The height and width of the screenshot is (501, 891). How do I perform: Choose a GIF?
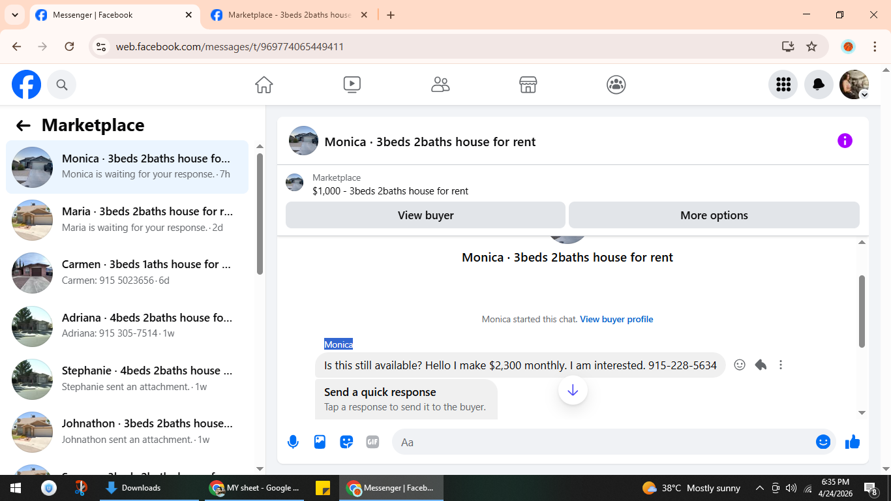pyautogui.click(x=372, y=442)
